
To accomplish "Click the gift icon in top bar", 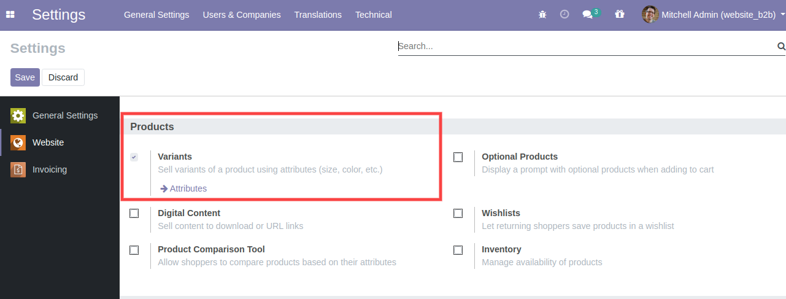I will (x=620, y=15).
